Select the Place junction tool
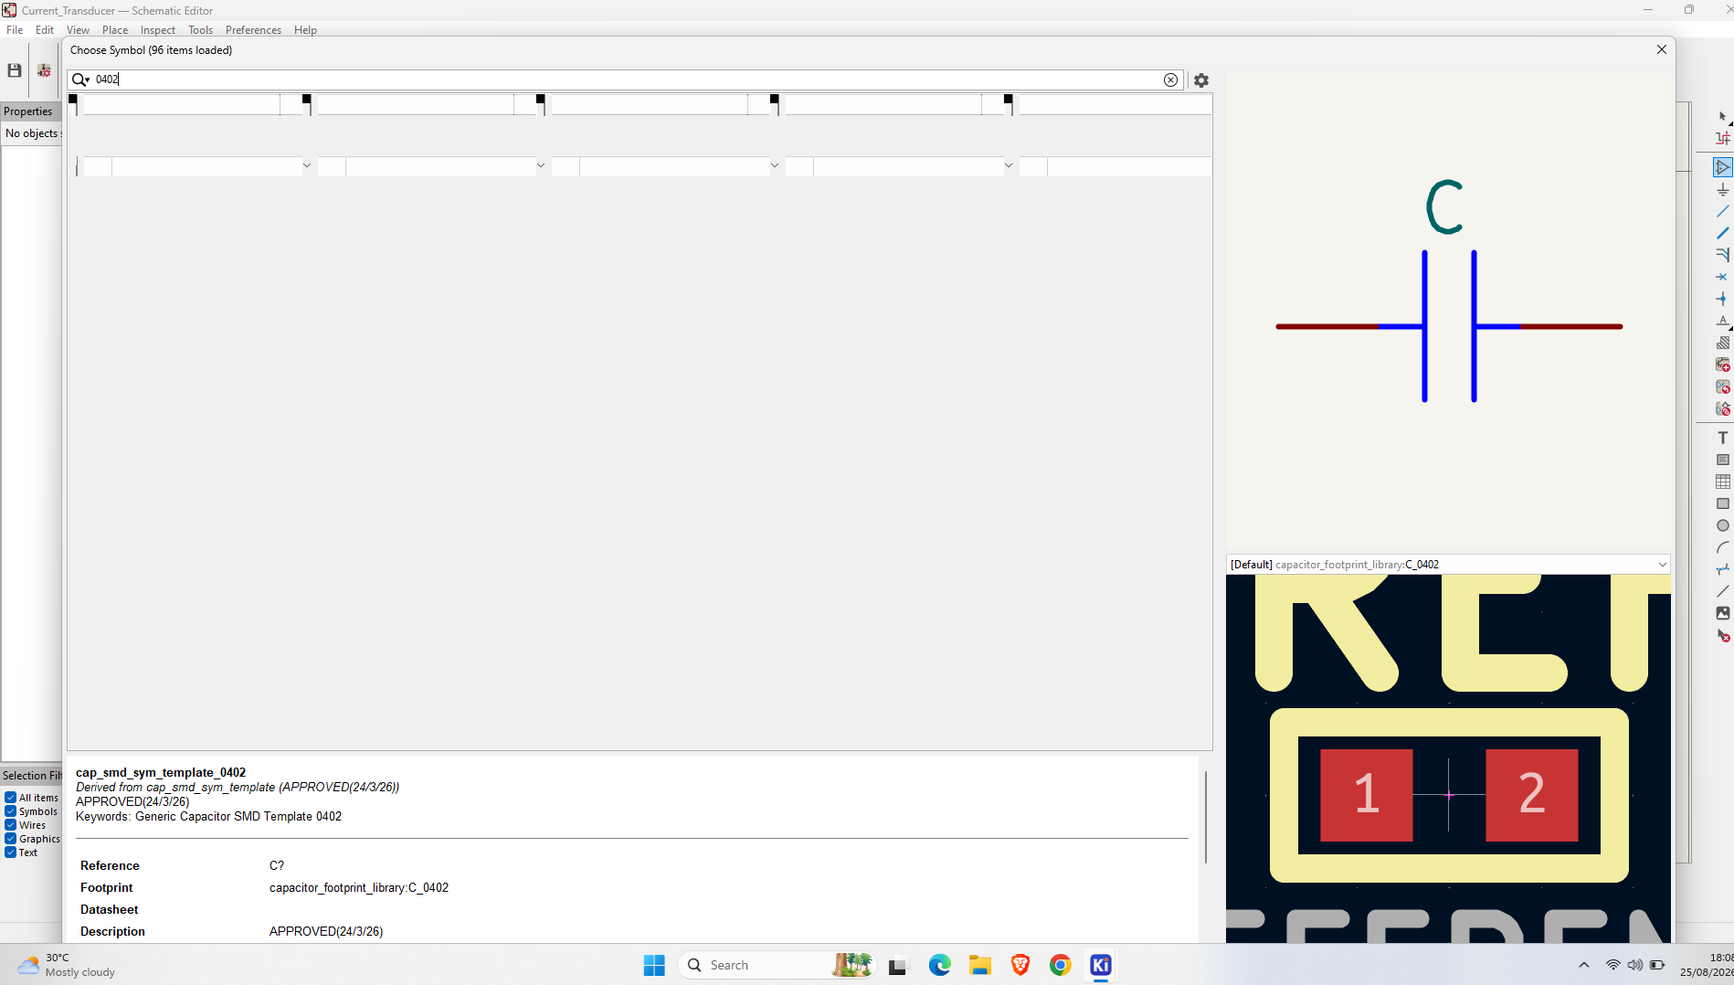 click(1722, 299)
